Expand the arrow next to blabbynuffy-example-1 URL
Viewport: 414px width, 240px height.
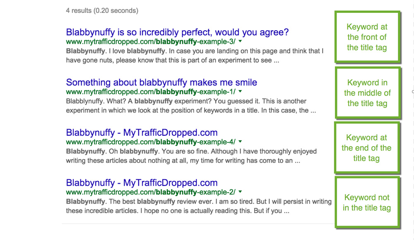[x=240, y=92]
